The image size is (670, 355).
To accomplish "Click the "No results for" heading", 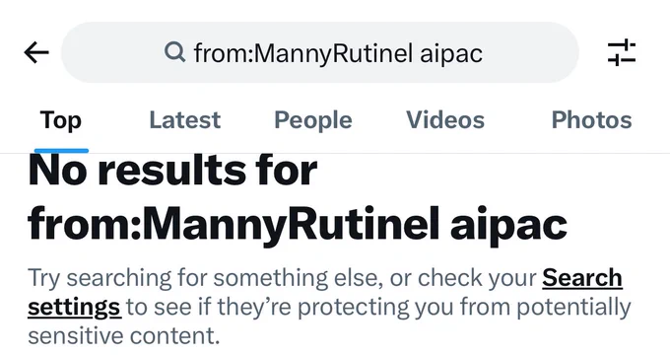I will click(172, 170).
